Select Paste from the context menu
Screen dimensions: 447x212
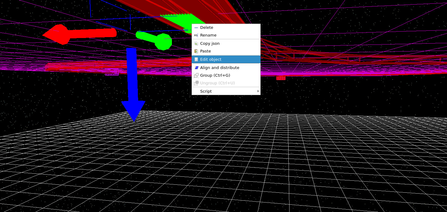[205, 51]
